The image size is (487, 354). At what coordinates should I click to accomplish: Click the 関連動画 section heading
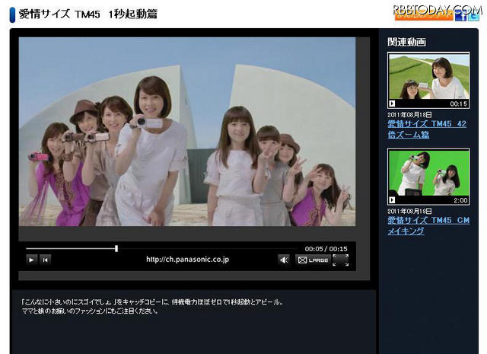click(x=406, y=42)
